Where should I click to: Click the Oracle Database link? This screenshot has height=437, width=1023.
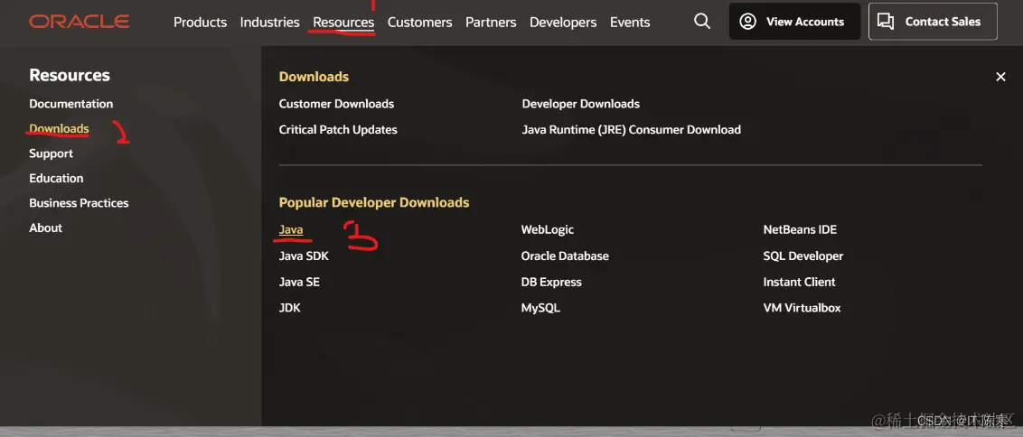tap(565, 256)
